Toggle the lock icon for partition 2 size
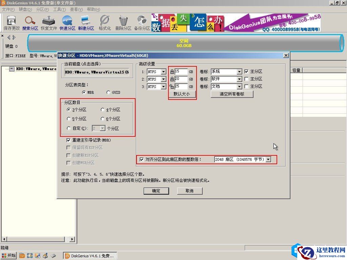This screenshot has width=347, height=260. [x=172, y=79]
